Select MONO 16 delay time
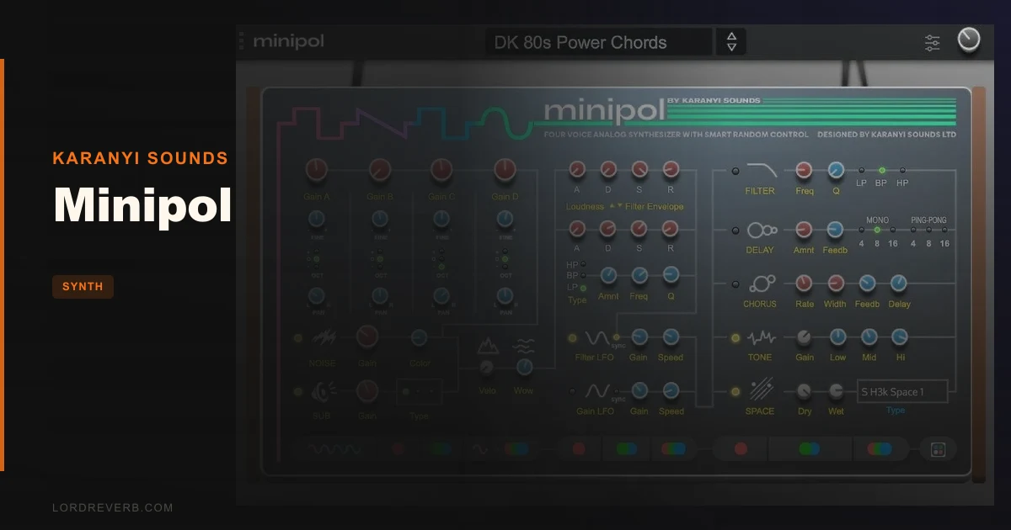The width and height of the screenshot is (1011, 530). (893, 230)
